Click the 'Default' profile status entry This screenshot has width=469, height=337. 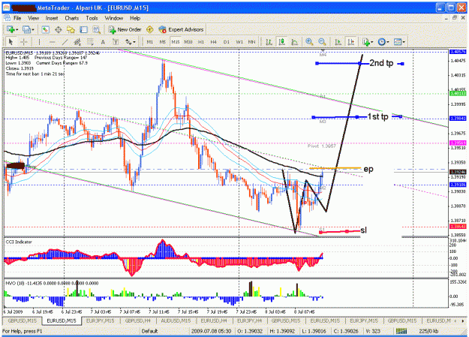(x=149, y=331)
